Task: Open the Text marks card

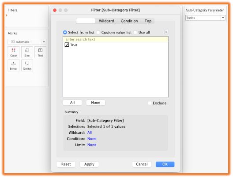Action: click(40, 52)
